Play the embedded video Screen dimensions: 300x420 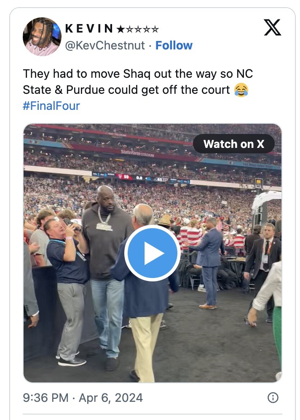pyautogui.click(x=152, y=253)
